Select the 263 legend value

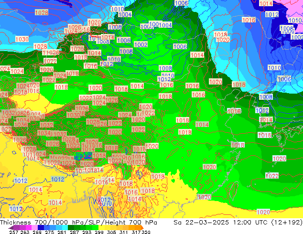25,232
